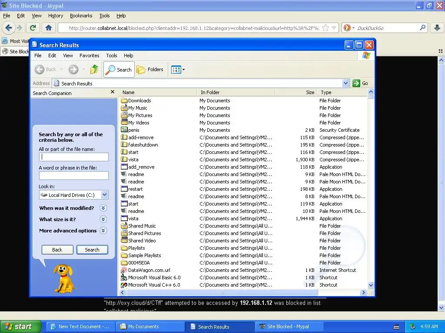Click the Up folder arrow icon
This screenshot has width=445, height=333.
point(94,69)
